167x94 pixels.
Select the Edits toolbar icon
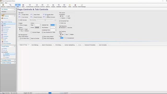(23, 6)
